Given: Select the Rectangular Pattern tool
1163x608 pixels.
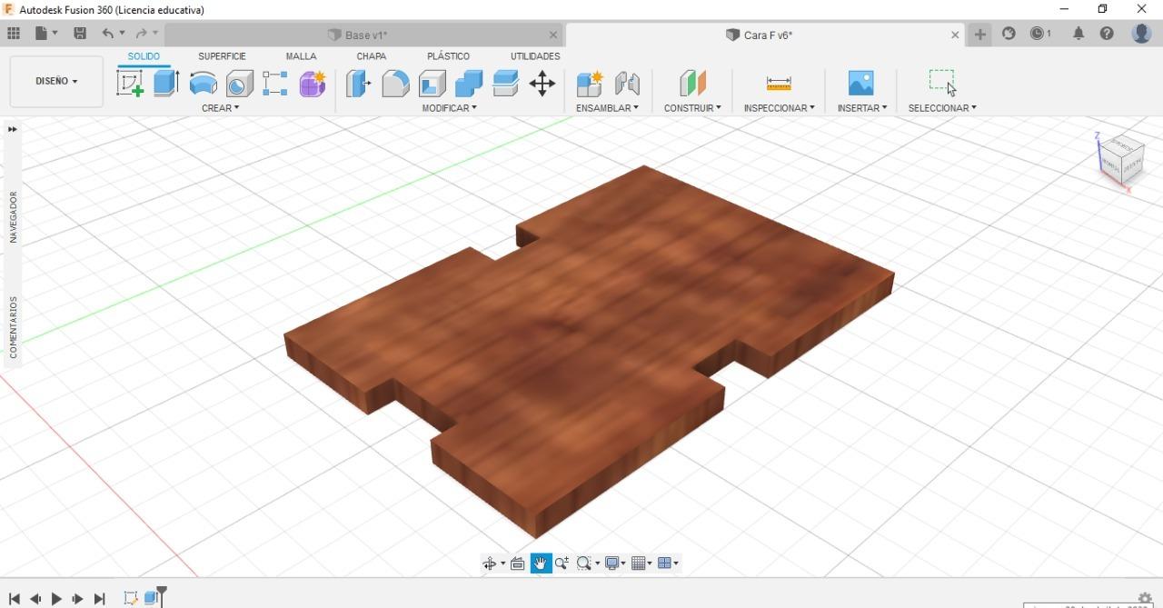Looking at the screenshot, I should point(275,84).
